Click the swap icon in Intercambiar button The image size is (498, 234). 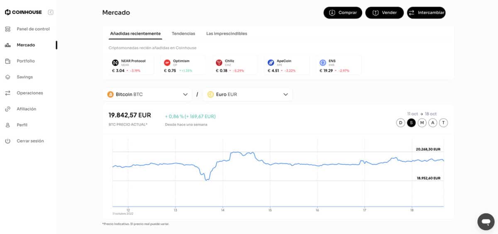click(412, 13)
